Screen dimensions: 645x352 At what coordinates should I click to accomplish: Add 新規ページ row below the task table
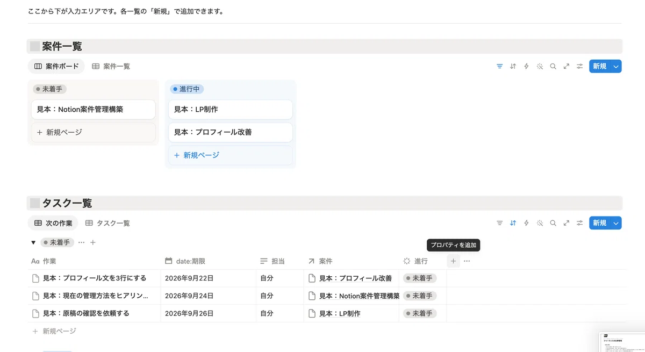pos(54,331)
